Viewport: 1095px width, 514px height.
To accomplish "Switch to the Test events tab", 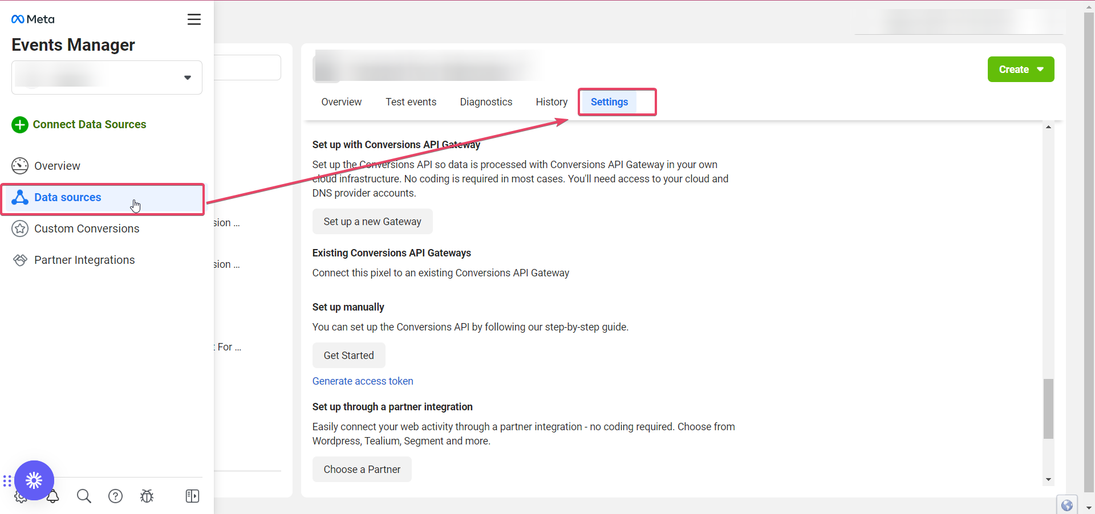I will 411,102.
